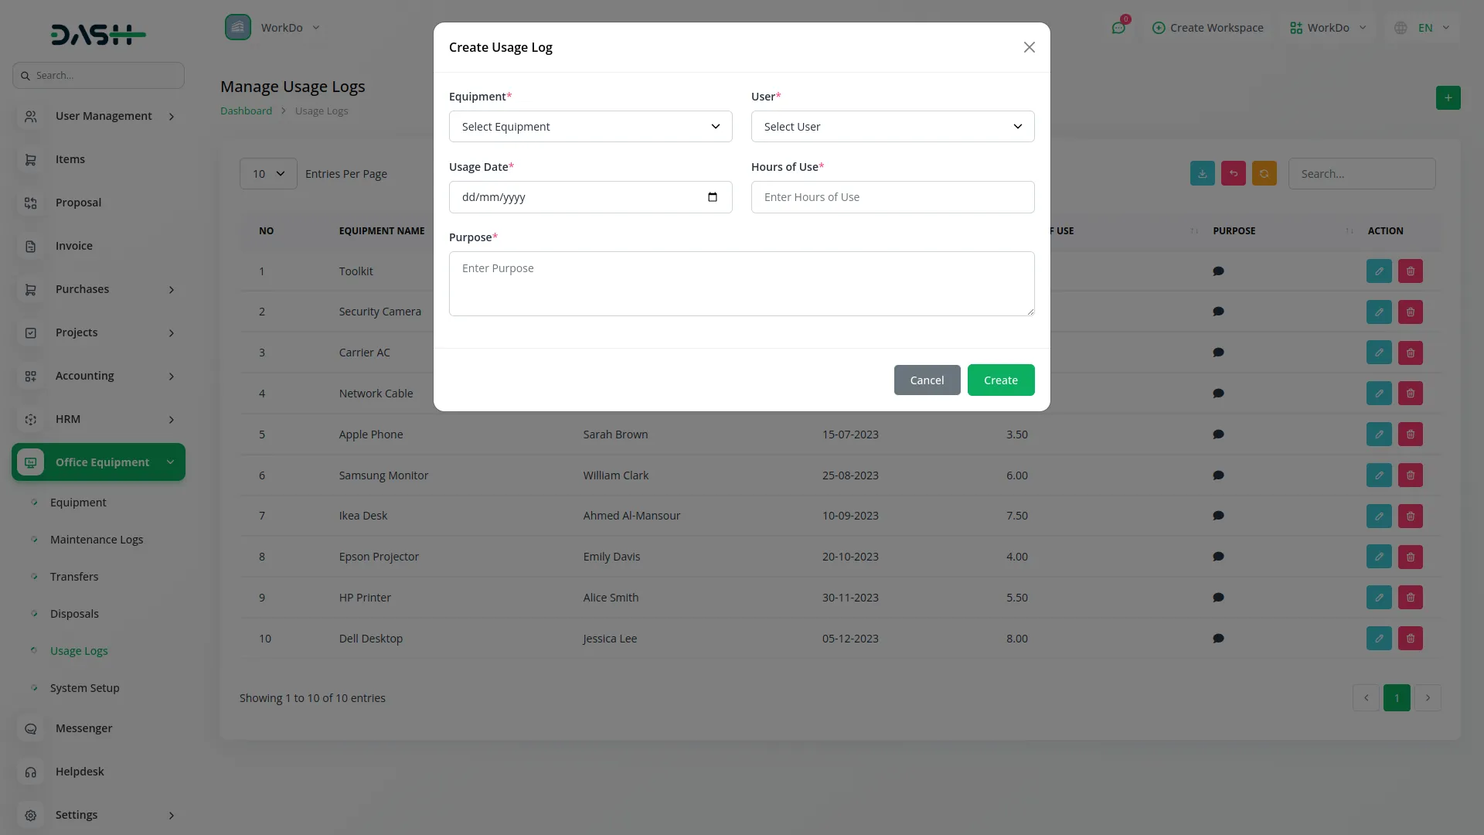Expand the EN language selector
Viewport: 1484px width, 835px height.
[x=1424, y=28]
